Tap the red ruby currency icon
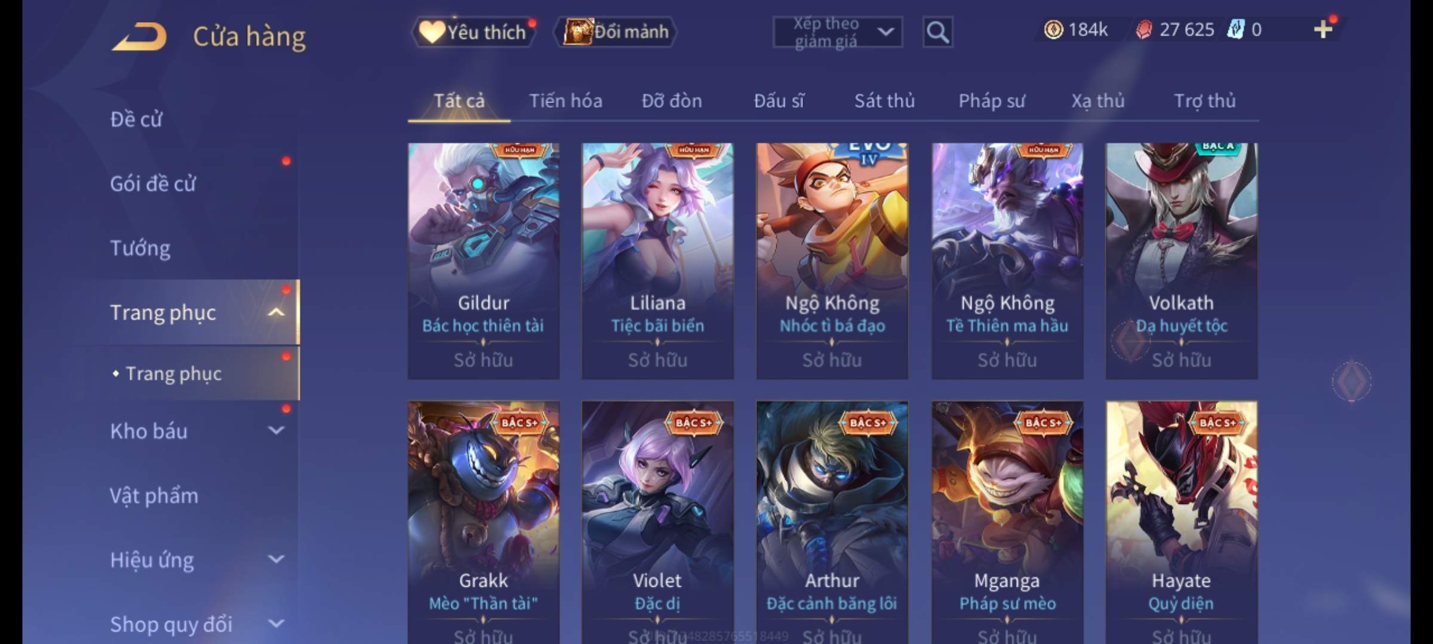Viewport: 1433px width, 644px height. (1144, 30)
